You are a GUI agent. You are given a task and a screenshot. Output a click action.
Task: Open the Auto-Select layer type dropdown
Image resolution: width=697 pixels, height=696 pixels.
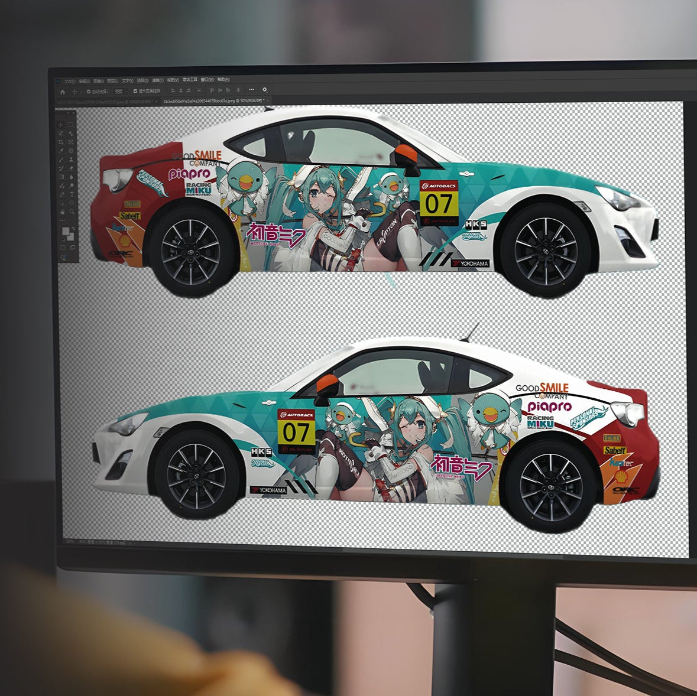point(121,91)
